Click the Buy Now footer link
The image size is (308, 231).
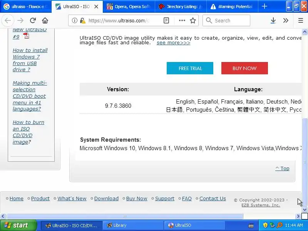137,198
